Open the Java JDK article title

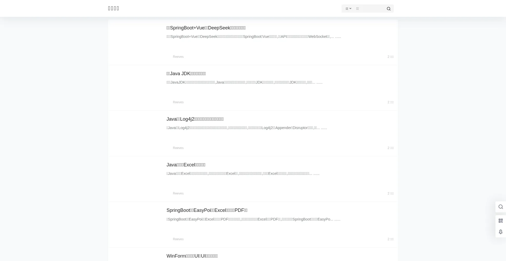click(x=186, y=74)
